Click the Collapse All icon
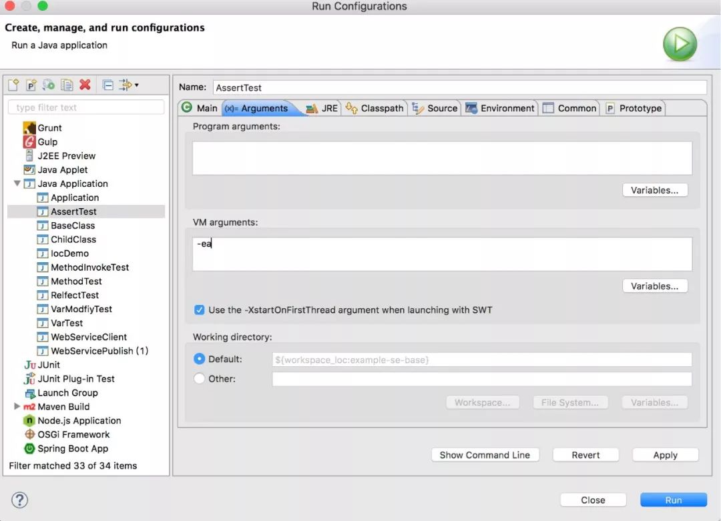The image size is (721, 521). pyautogui.click(x=108, y=85)
